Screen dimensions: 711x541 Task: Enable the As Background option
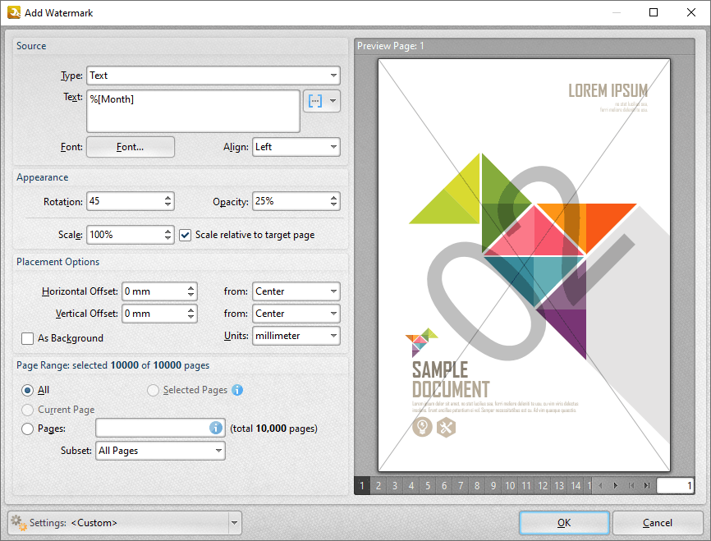click(x=28, y=338)
